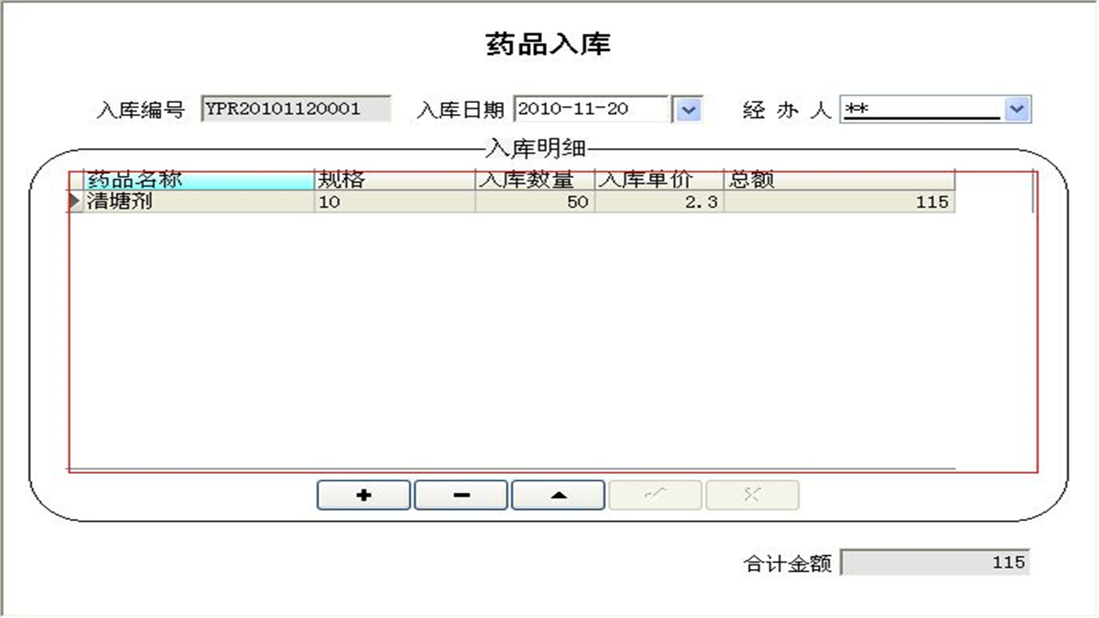Click the 合计金额 total amount field
This screenshot has height=618, width=1099.
(x=934, y=562)
